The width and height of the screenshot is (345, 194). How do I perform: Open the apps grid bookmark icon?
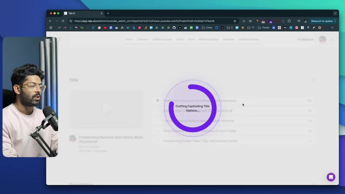click(51, 28)
